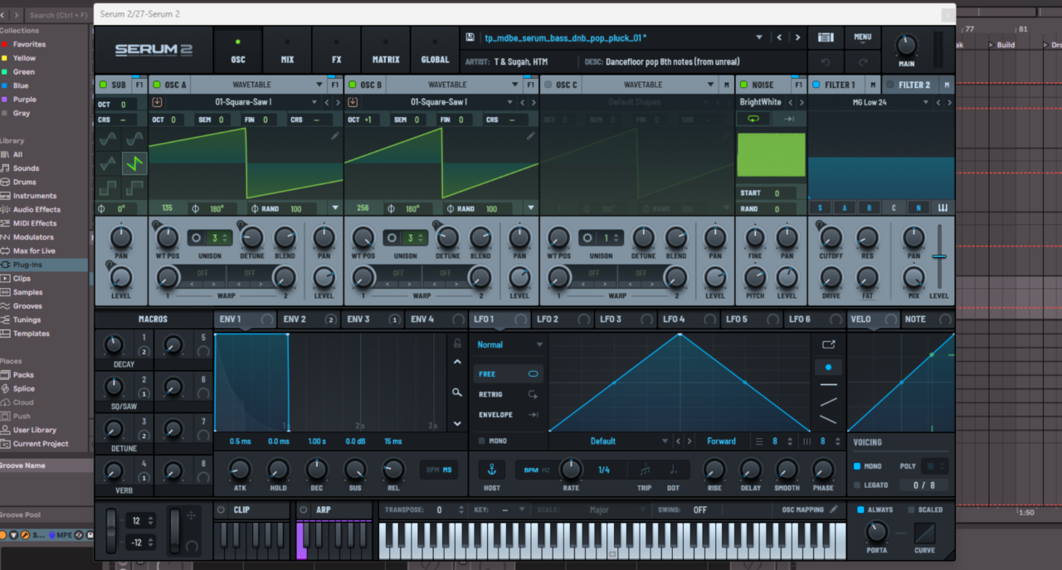Toggle MONO voicing checkbox
This screenshot has width=1062, height=570.
pyautogui.click(x=857, y=466)
